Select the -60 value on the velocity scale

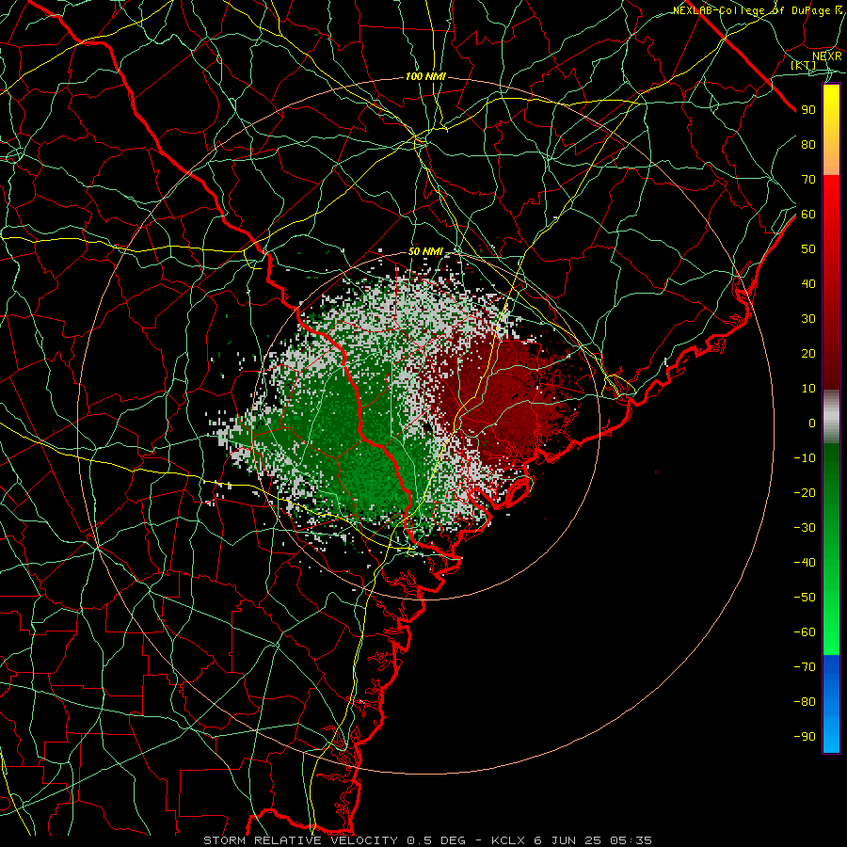[x=805, y=632]
